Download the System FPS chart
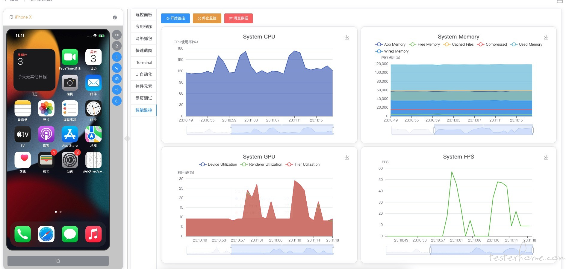Screen dimensions: 566x269 546,157
